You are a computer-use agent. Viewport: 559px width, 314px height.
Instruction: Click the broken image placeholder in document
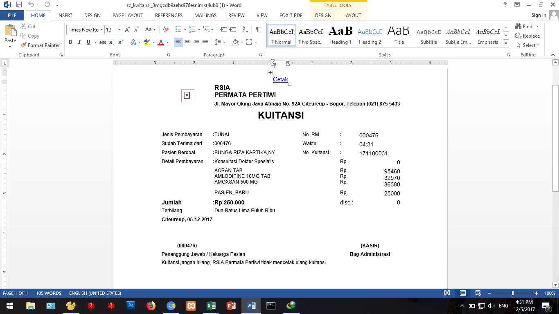coord(187,95)
